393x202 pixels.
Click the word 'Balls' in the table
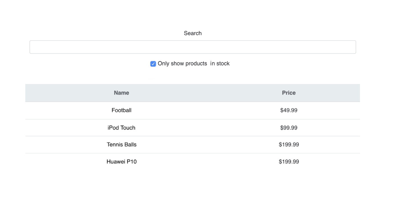[x=130, y=145]
